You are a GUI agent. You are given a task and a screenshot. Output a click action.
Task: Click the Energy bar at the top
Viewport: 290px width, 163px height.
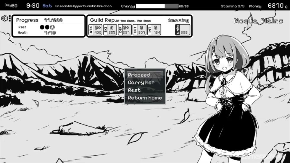click(x=157, y=6)
